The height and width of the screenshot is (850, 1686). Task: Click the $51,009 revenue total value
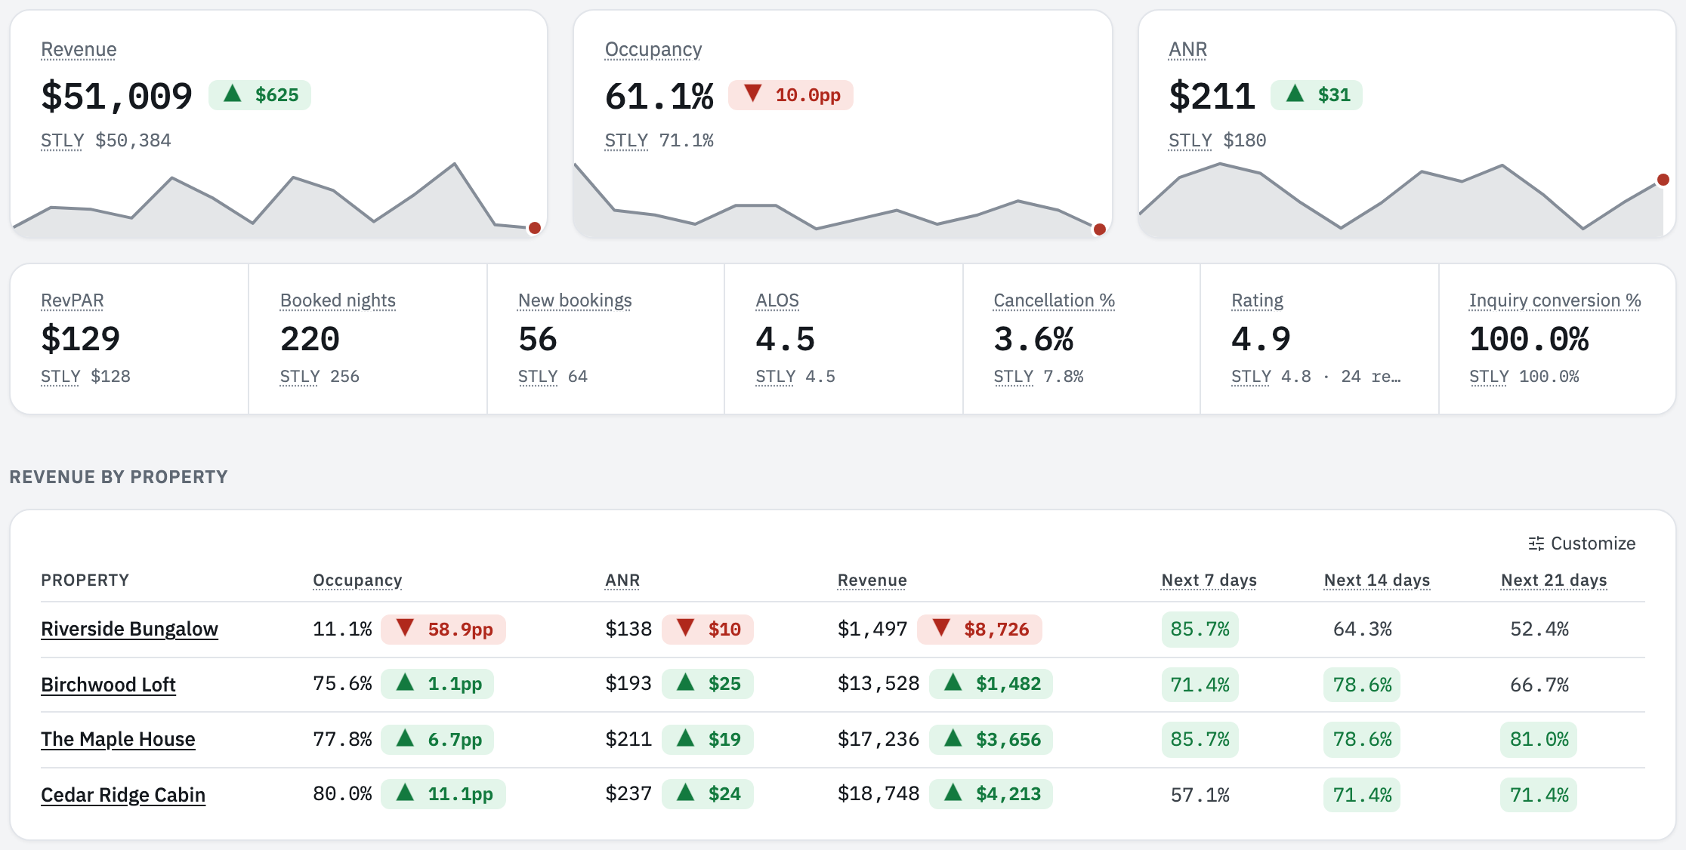coord(117,96)
